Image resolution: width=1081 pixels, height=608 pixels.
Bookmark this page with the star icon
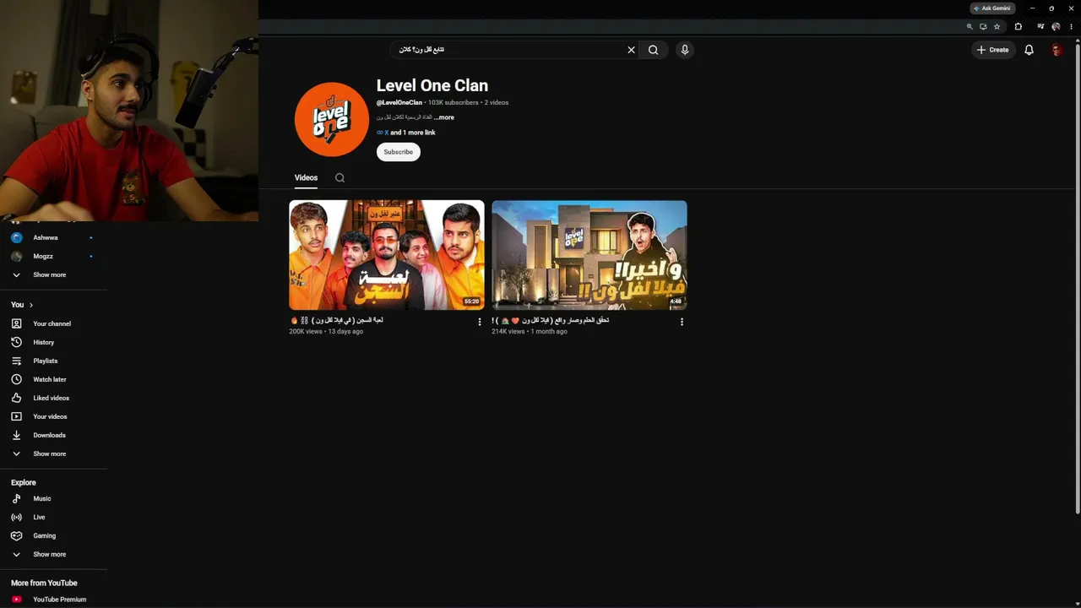997,27
